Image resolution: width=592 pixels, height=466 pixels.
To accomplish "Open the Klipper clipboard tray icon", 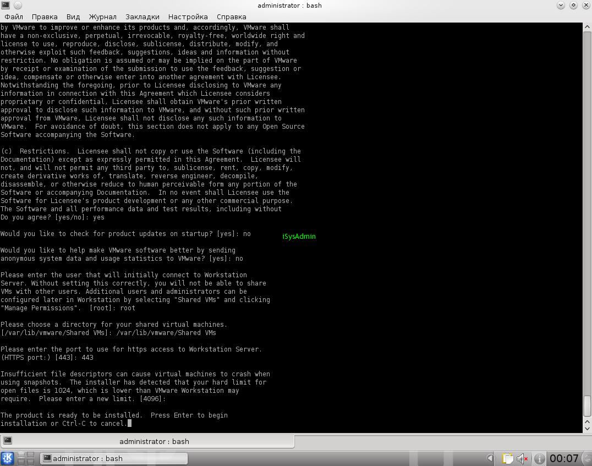I will [508, 458].
